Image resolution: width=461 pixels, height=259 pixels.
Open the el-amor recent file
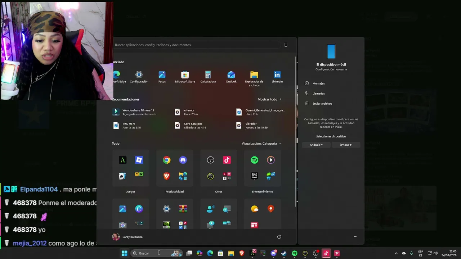click(x=186, y=112)
